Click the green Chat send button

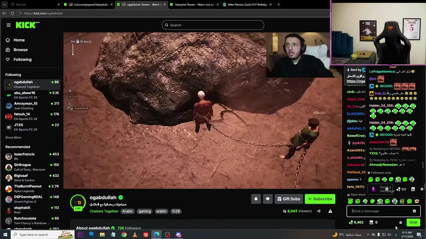pyautogui.click(x=413, y=222)
